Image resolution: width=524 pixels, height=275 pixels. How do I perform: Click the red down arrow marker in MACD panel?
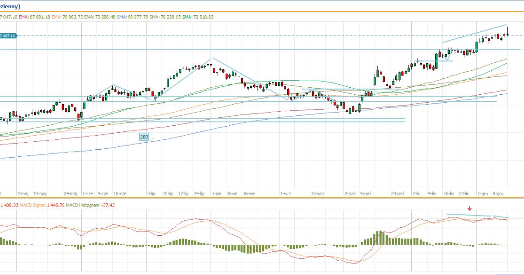click(470, 209)
